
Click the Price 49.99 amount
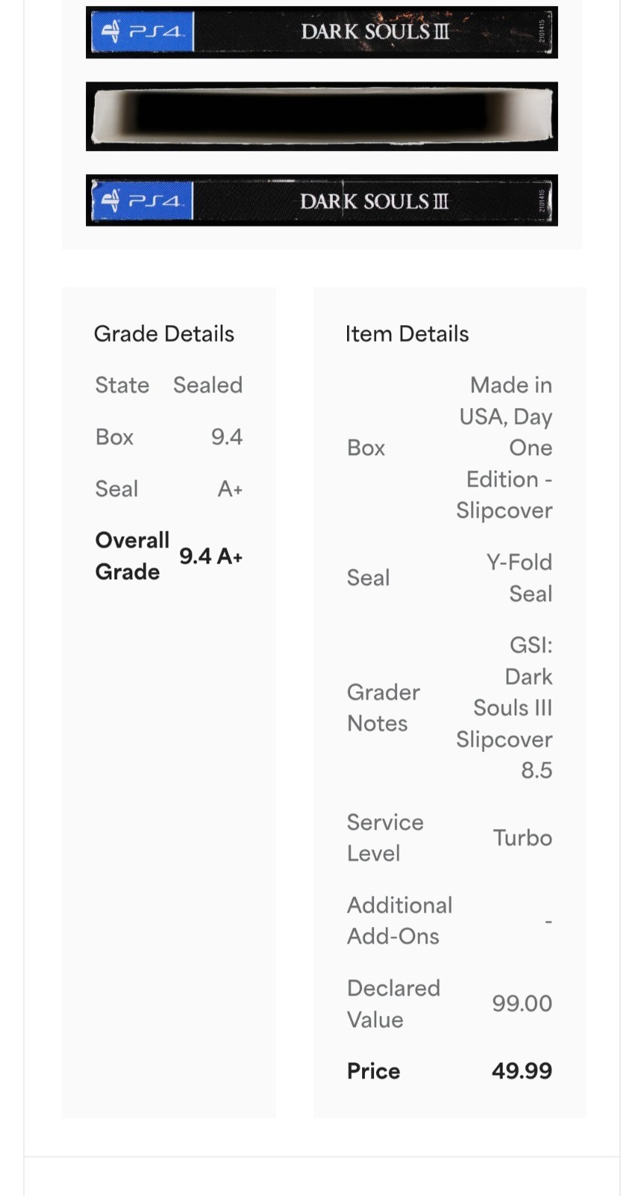click(522, 1070)
